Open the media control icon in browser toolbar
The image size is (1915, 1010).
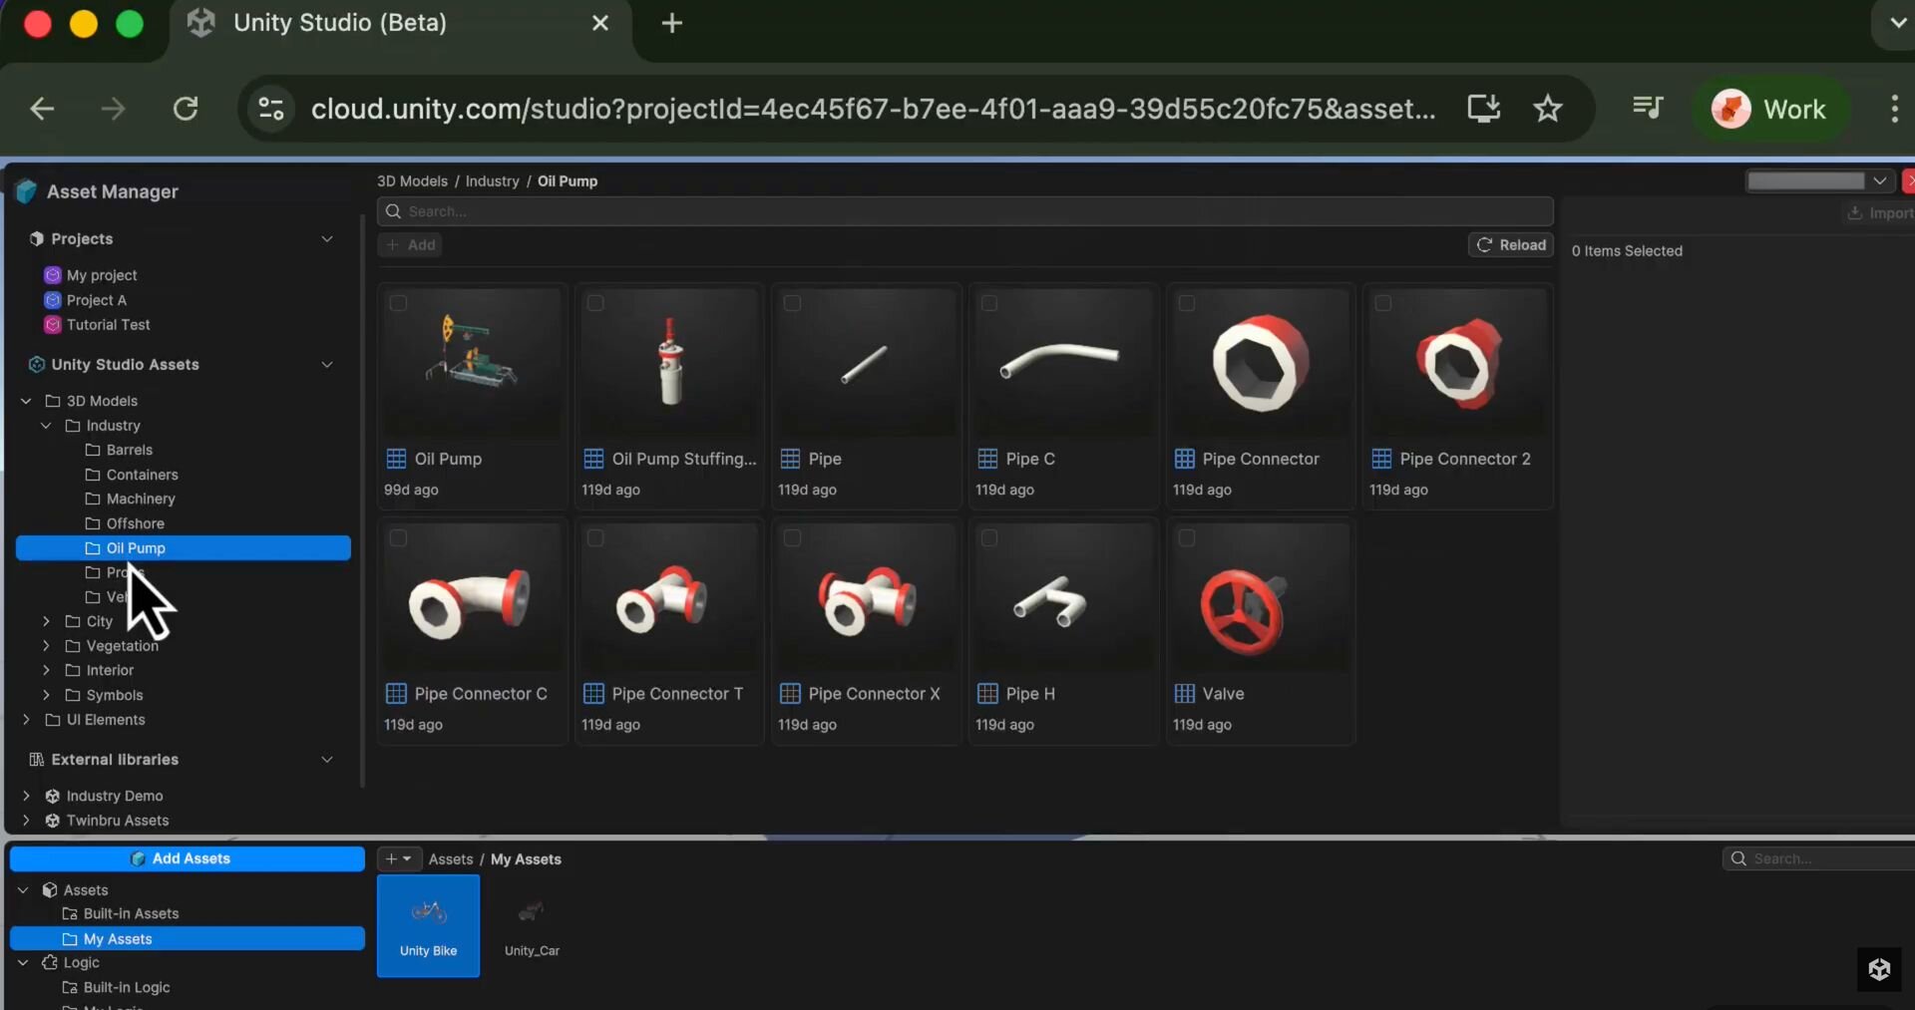coord(1647,107)
